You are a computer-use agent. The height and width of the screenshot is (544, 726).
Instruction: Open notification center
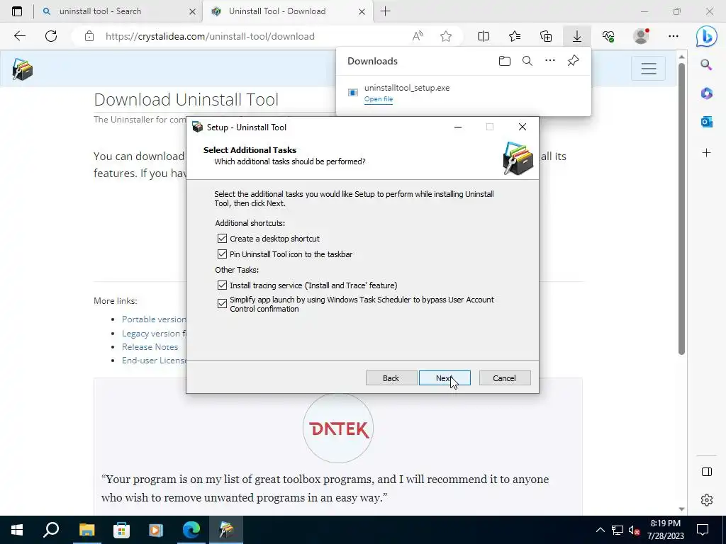click(703, 530)
